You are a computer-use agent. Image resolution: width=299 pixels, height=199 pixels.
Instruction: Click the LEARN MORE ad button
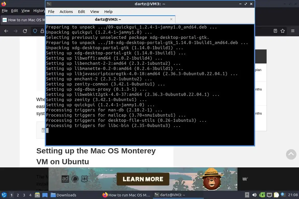coord(143,179)
